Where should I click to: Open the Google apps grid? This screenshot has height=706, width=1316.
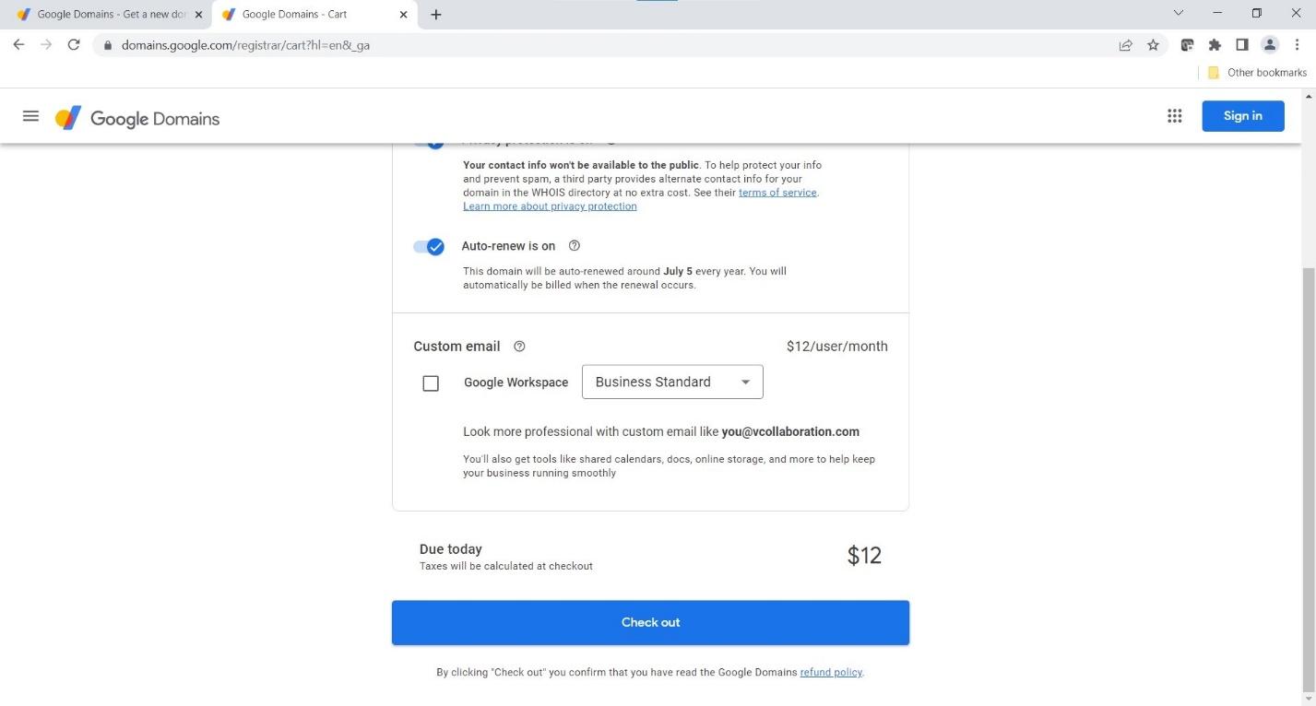[x=1174, y=116]
